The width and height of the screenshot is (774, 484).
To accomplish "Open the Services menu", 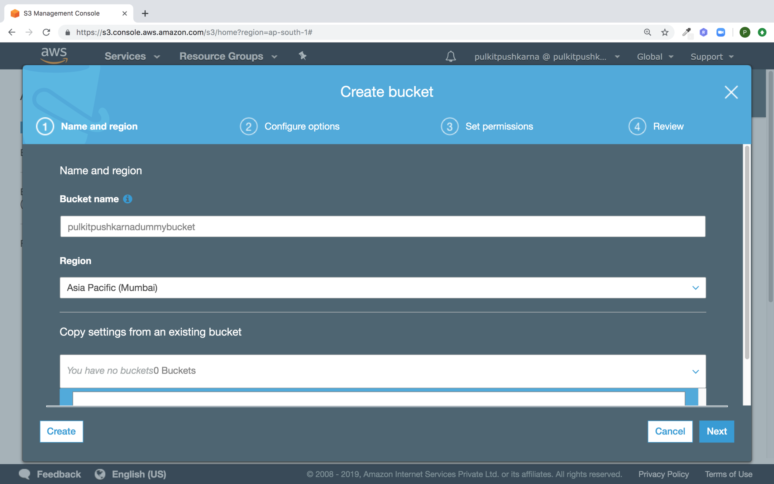I will click(x=132, y=56).
